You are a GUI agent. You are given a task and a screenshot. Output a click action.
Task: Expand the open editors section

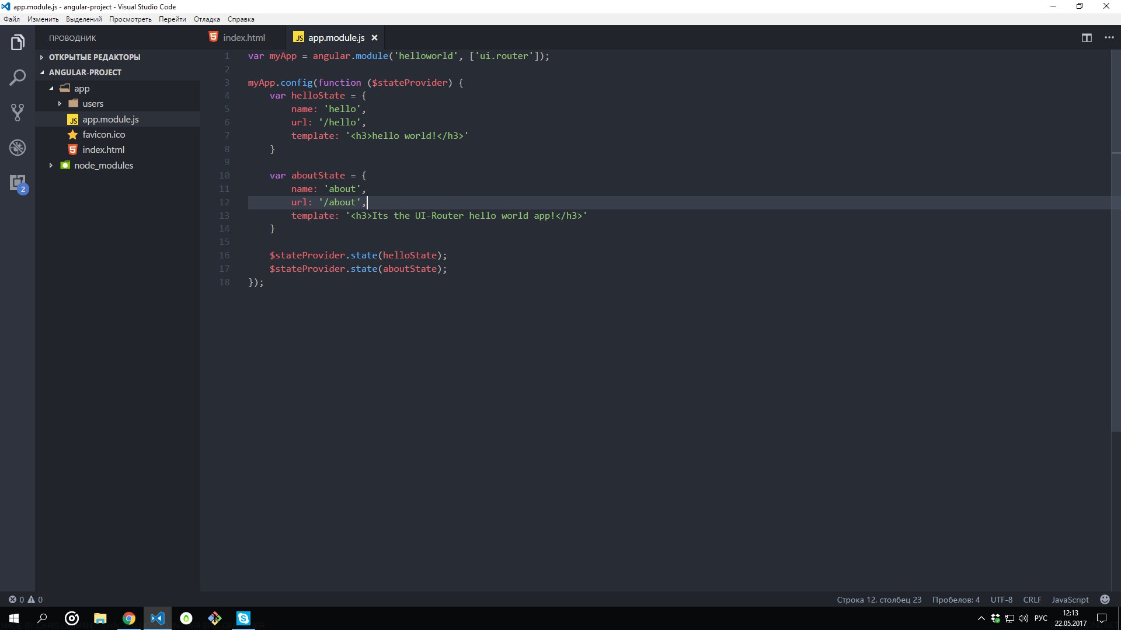[94, 57]
